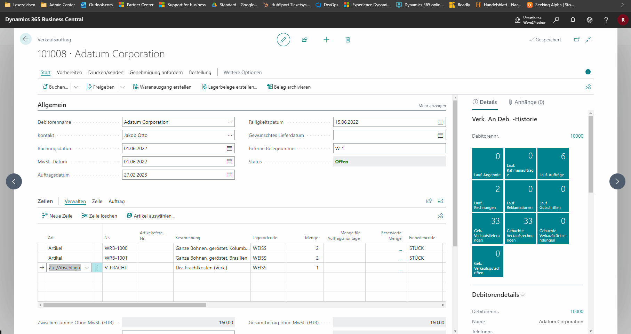The width and height of the screenshot is (631, 334).
Task: Open the Geb. Verkaufslieferungen tile 33
Action: (488, 229)
